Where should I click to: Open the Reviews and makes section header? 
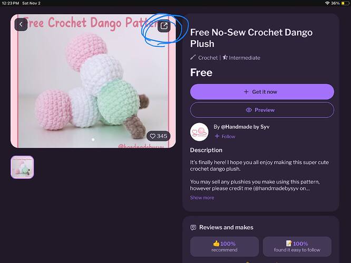[226, 227]
